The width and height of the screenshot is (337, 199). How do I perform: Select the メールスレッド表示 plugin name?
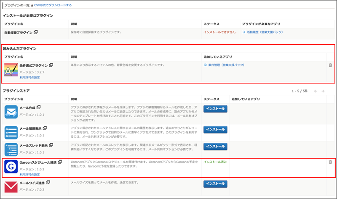[x=34, y=145]
